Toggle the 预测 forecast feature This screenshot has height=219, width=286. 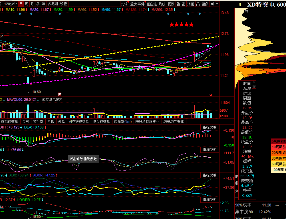click(x=191, y=4)
